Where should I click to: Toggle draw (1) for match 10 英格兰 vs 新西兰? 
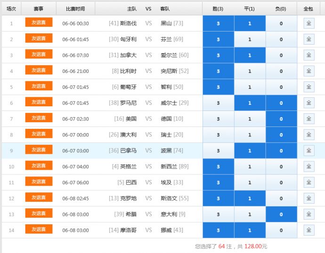pos(250,167)
